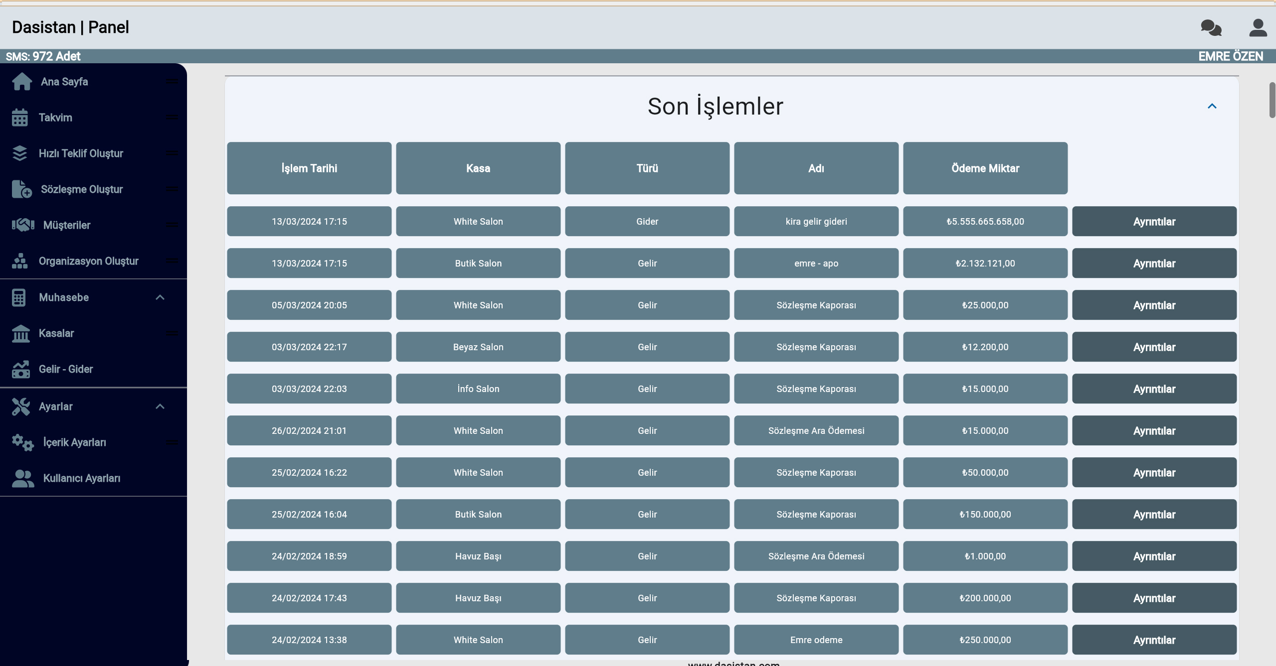Open the chat messages icon in the header

1211,28
